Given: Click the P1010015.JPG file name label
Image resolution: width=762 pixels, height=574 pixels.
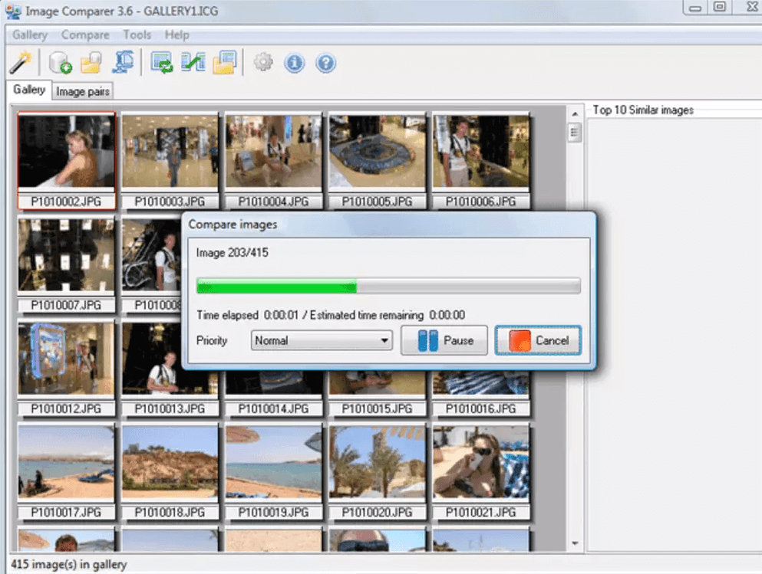Looking at the screenshot, I should point(377,409).
